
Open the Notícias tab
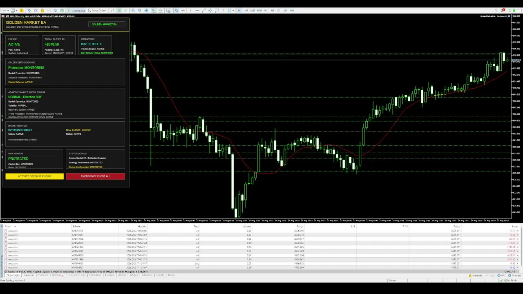[x=57, y=275]
